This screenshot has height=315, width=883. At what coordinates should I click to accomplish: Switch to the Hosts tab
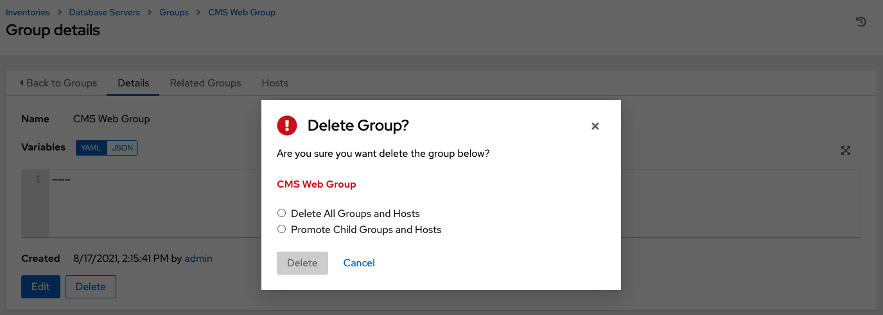coord(275,83)
